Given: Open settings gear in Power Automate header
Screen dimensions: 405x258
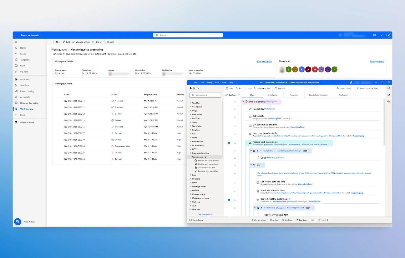Looking at the screenshot, I should [x=374, y=35].
